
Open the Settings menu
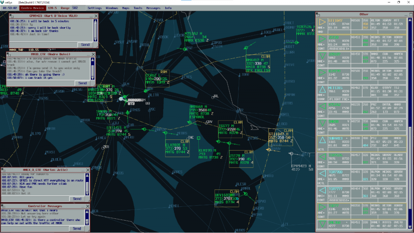coord(94,8)
